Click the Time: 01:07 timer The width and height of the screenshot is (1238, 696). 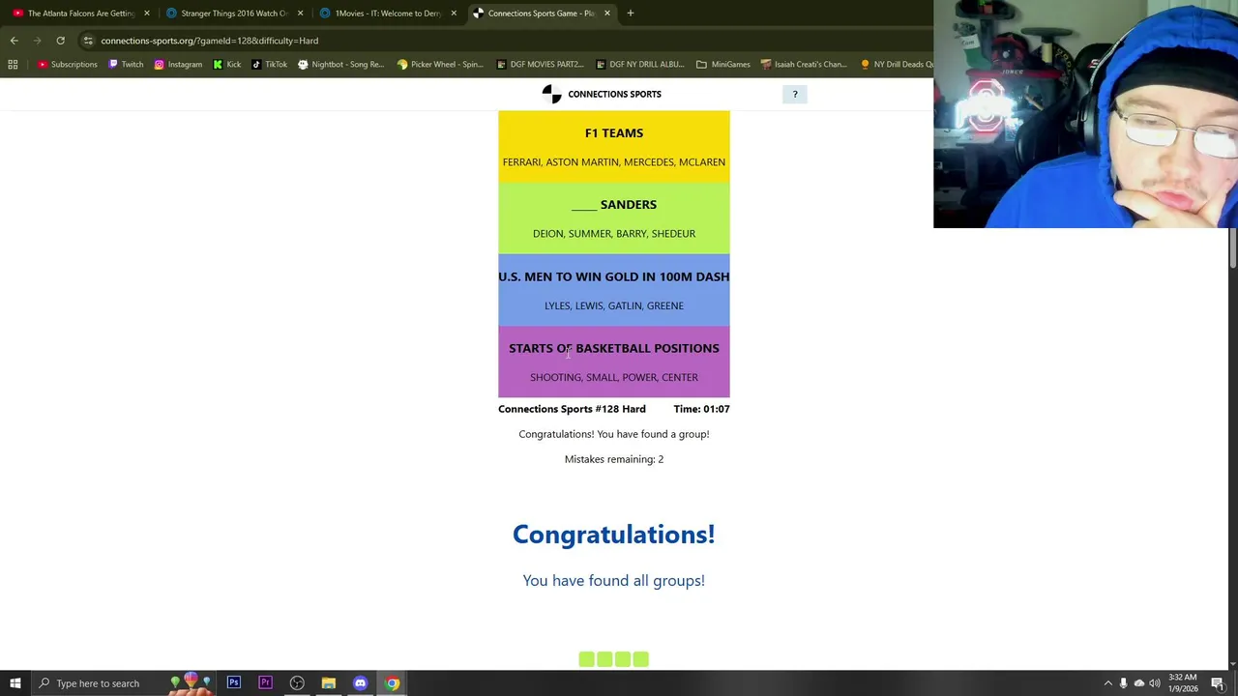point(701,409)
